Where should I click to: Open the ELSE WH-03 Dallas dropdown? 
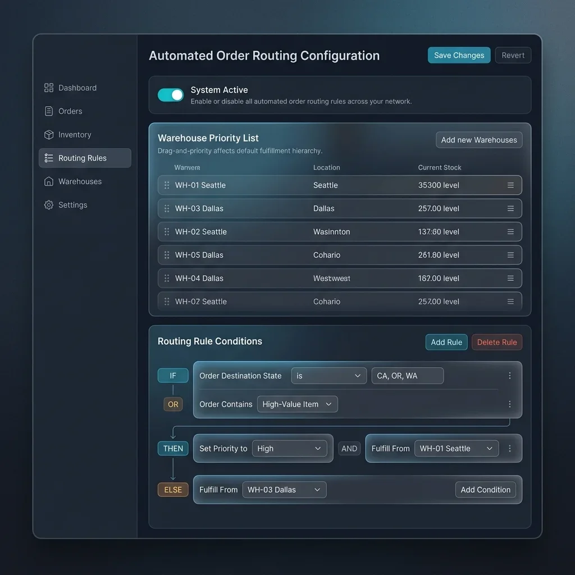pos(284,490)
